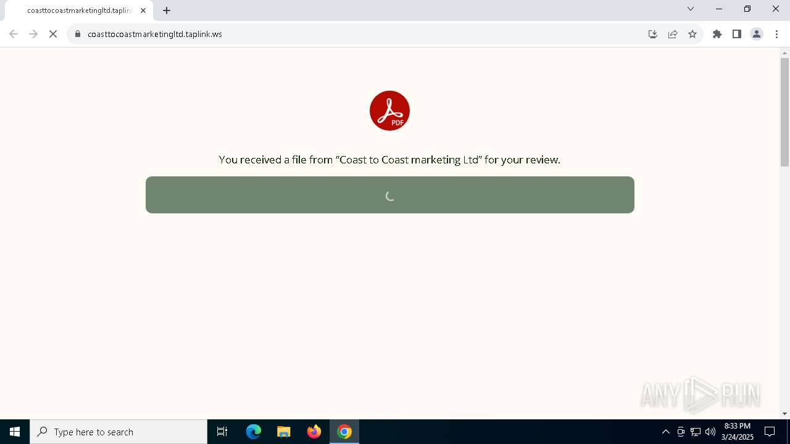Share this page icon
The width and height of the screenshot is (790, 444).
(673, 34)
